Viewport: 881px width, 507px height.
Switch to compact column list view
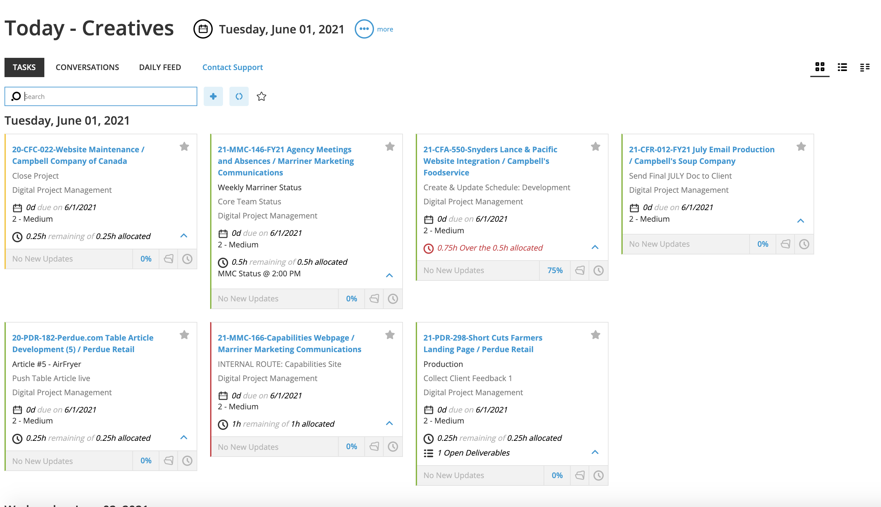865,67
